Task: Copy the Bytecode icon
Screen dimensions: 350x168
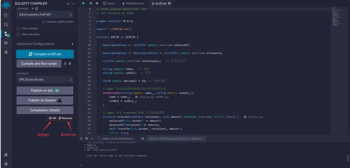Action: pos(66,118)
